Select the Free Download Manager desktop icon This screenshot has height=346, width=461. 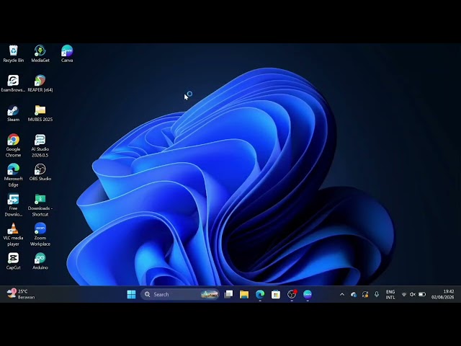coord(13,205)
